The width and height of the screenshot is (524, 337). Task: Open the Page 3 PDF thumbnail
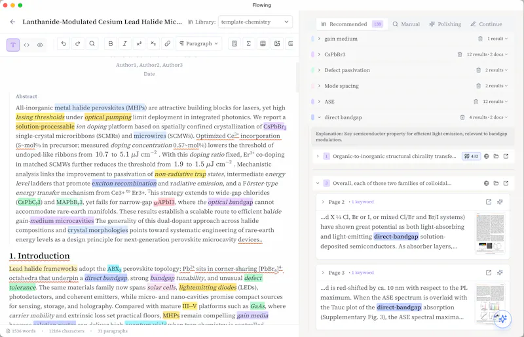(490, 303)
